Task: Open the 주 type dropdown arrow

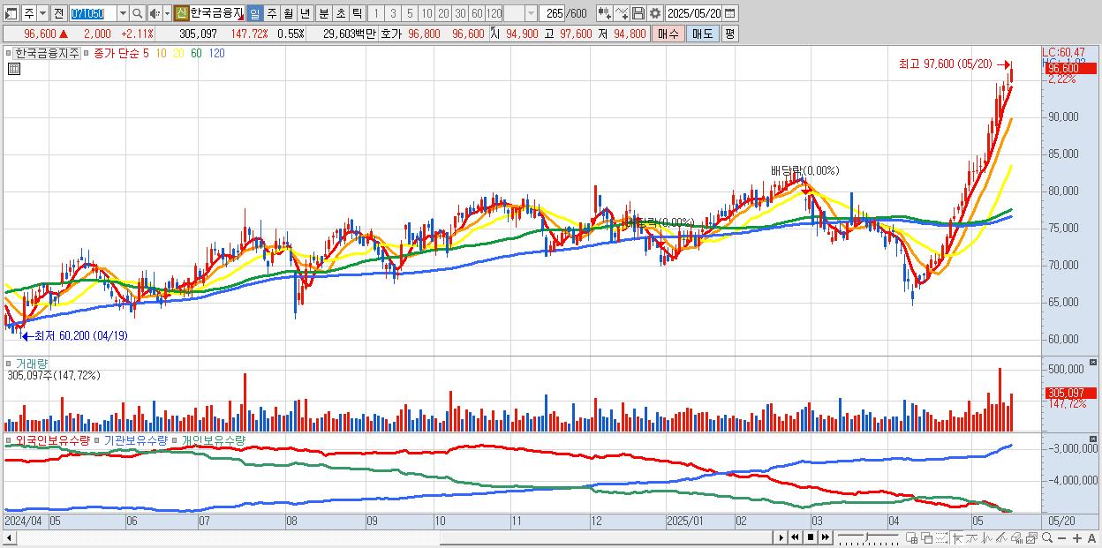Action: [x=42, y=13]
